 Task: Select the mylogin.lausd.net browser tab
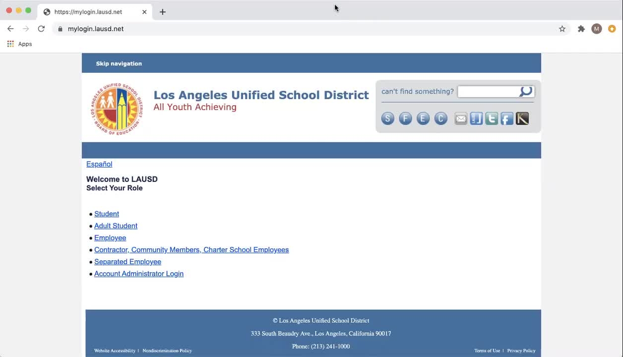[88, 12]
